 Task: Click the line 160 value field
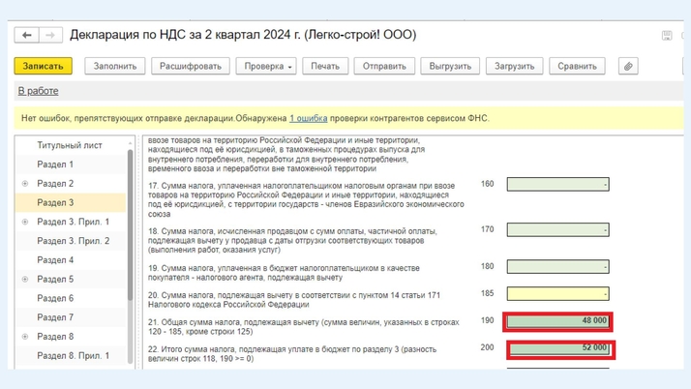557,184
